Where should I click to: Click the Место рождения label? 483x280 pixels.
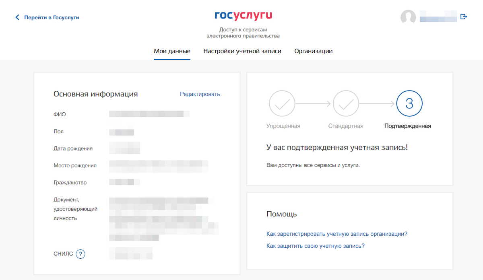tap(75, 165)
